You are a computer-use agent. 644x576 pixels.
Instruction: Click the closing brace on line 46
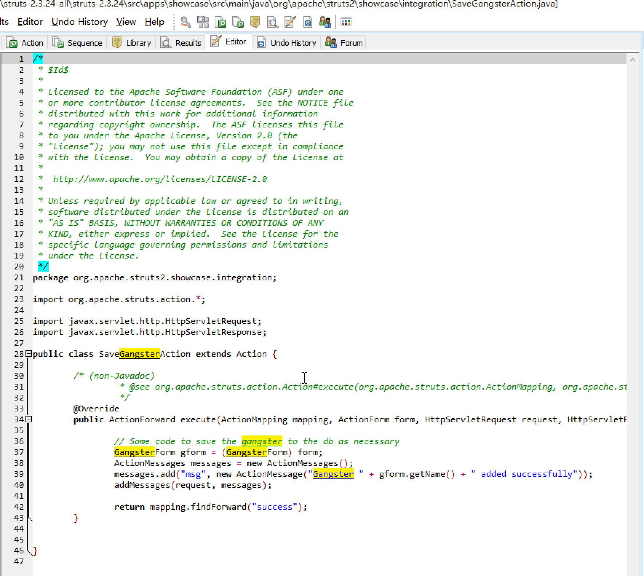35,551
